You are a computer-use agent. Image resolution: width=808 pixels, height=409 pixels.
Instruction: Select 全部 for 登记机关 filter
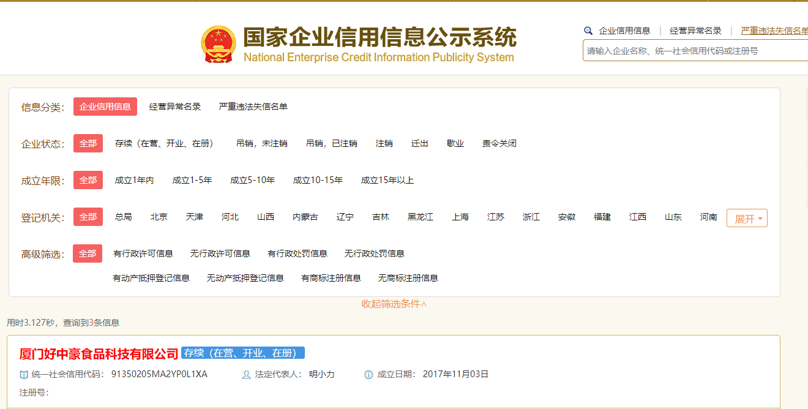pyautogui.click(x=88, y=217)
